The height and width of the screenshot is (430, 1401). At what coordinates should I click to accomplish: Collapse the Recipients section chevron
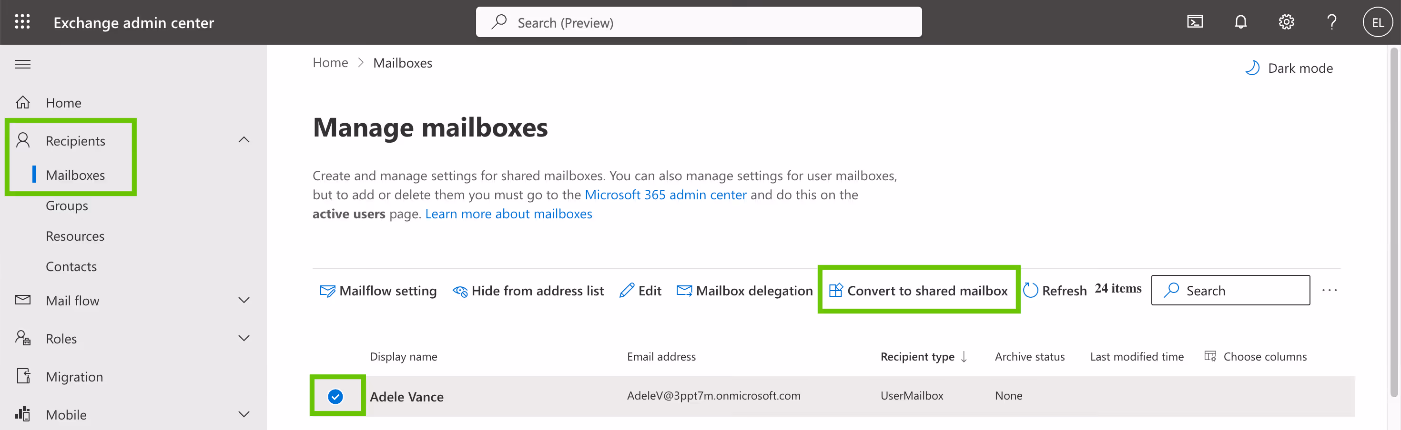[244, 139]
